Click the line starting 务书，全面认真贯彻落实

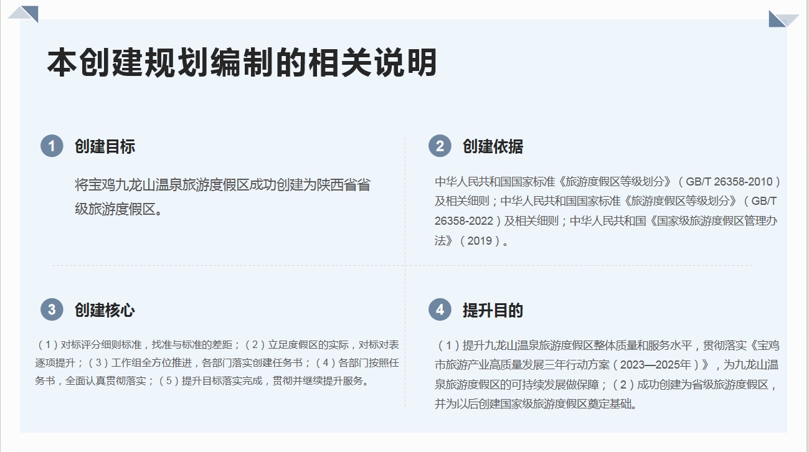[x=204, y=380]
